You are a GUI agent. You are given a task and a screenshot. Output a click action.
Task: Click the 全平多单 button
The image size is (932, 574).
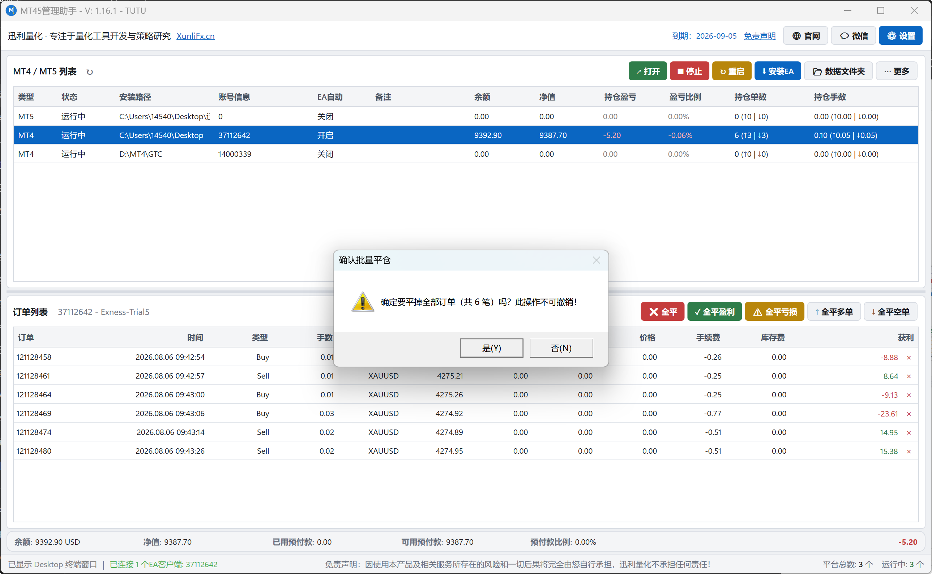[834, 312]
